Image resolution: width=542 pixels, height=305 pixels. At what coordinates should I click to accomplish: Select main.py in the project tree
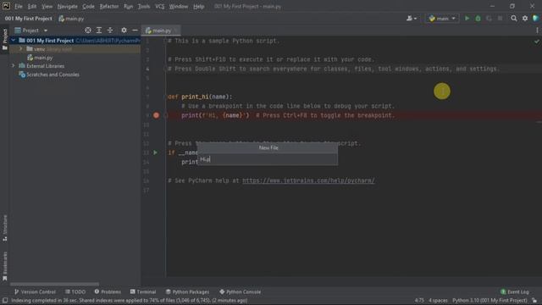pyautogui.click(x=40, y=58)
